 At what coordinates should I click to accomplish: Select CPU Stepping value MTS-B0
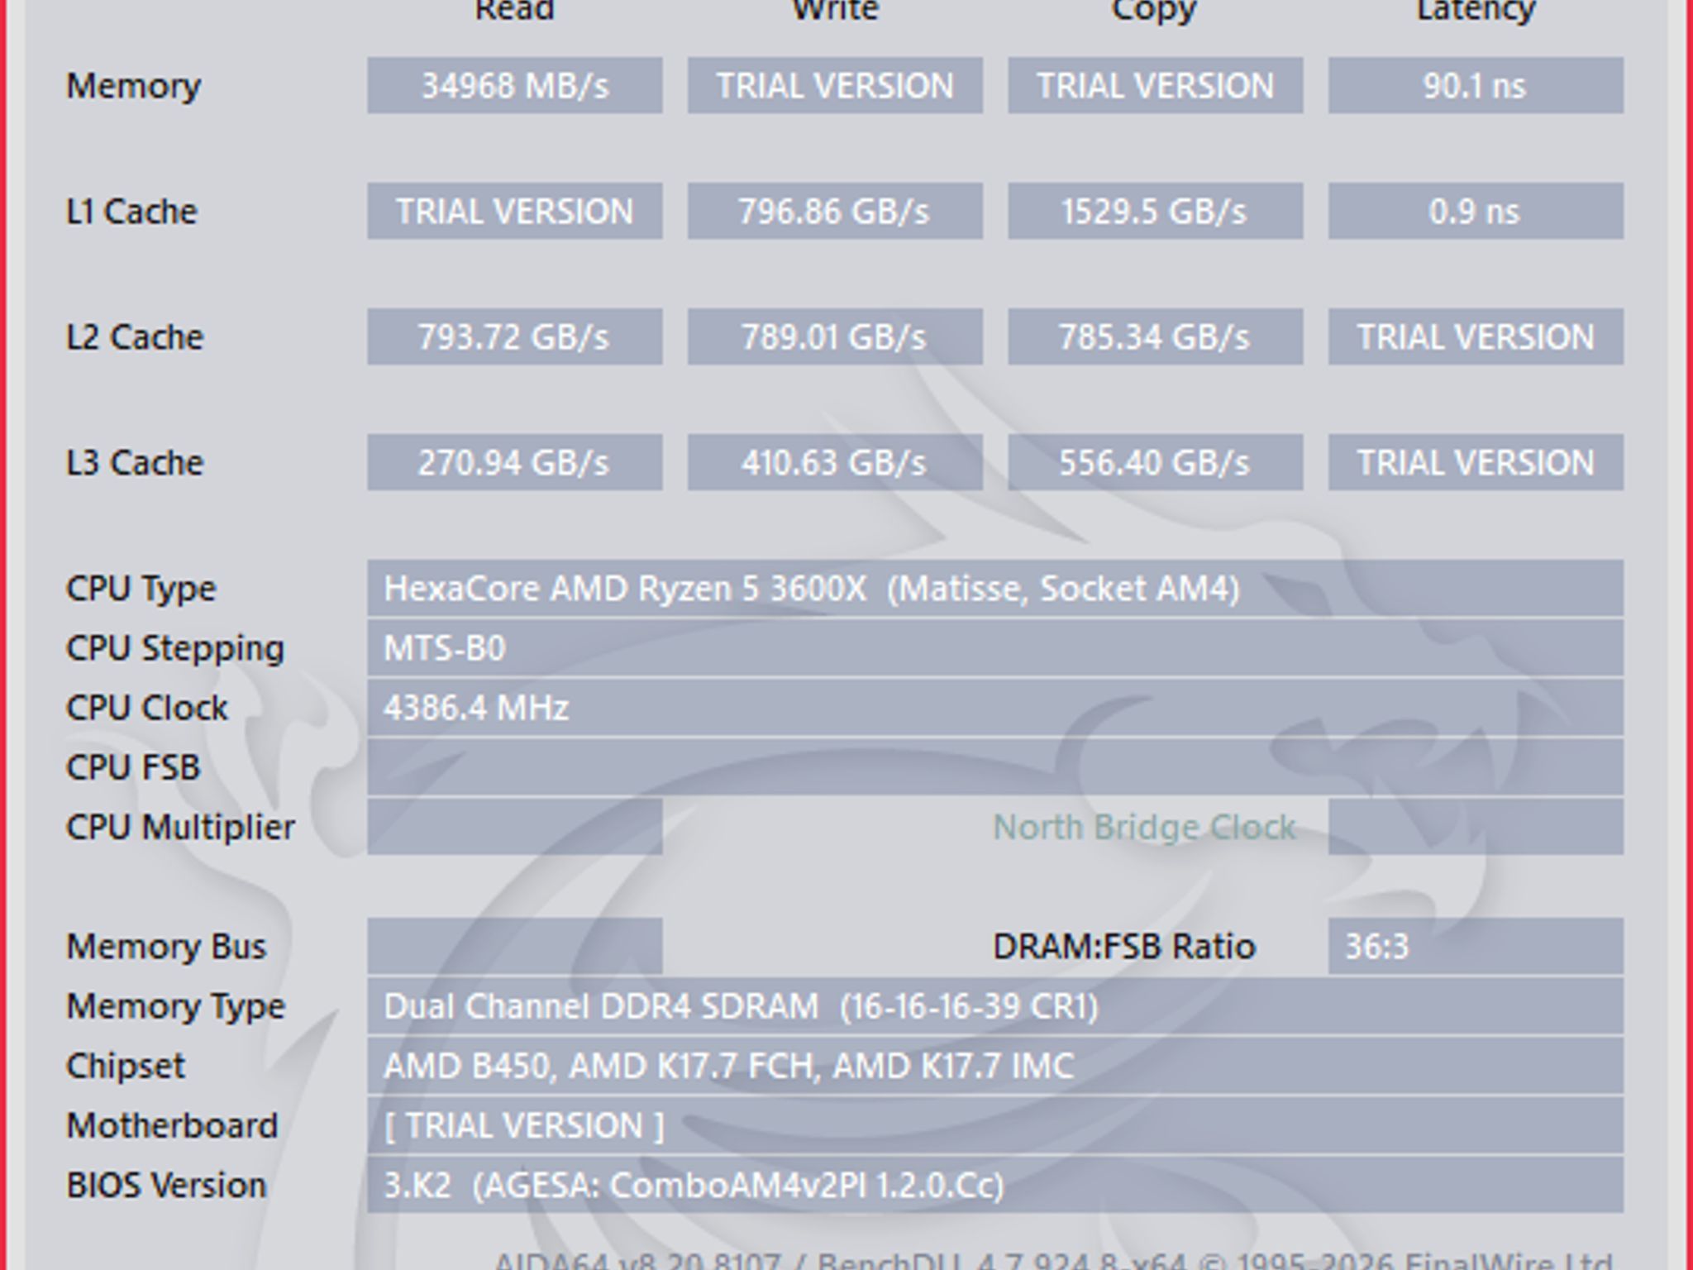[x=995, y=648]
